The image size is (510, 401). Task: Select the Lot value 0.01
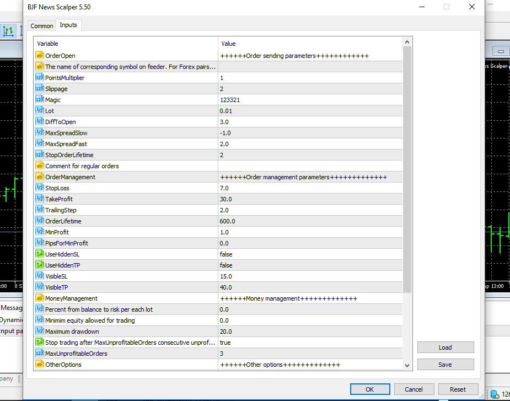[310, 111]
